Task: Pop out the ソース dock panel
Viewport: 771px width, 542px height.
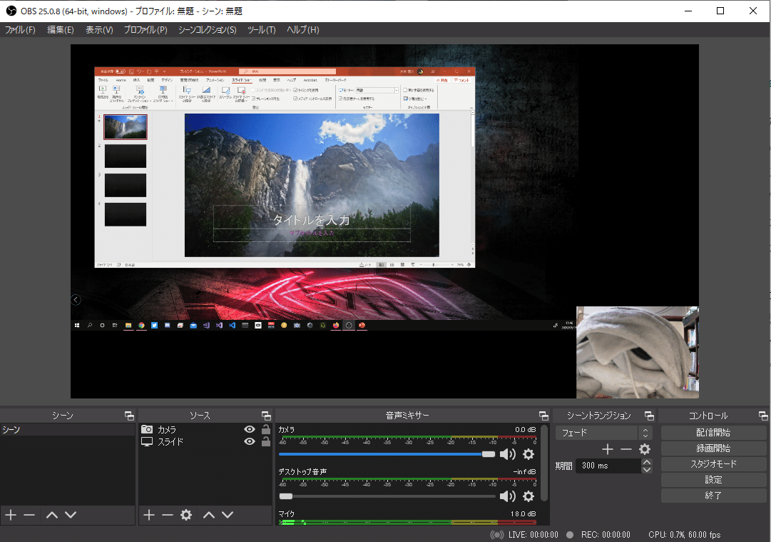Action: point(266,416)
